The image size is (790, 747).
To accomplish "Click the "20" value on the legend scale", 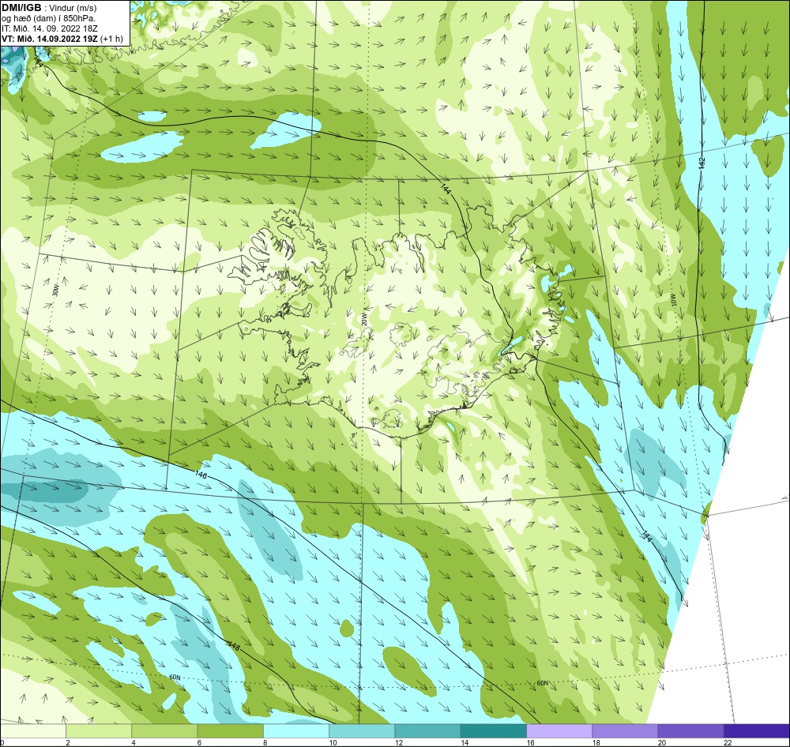I will 662,742.
